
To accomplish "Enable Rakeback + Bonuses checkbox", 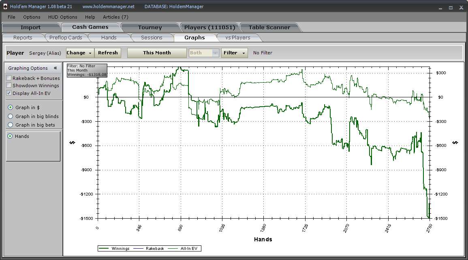I will (9, 78).
